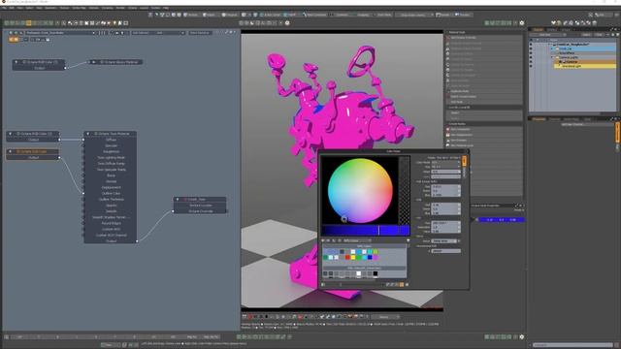Click the orange highlighted icon in left toolbar row
This screenshot has width=621, height=349.
[28, 23]
